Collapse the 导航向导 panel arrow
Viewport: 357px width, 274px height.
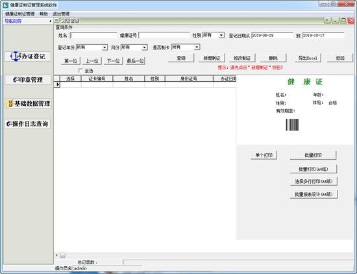[50, 21]
